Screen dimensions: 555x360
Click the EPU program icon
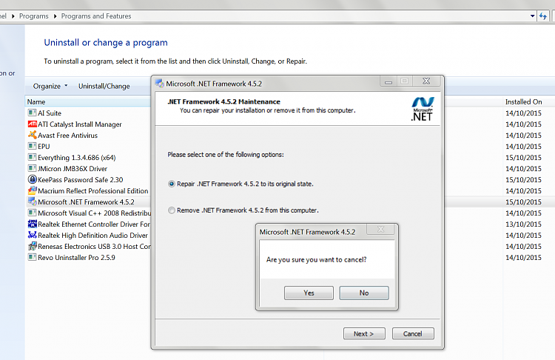[x=33, y=146]
